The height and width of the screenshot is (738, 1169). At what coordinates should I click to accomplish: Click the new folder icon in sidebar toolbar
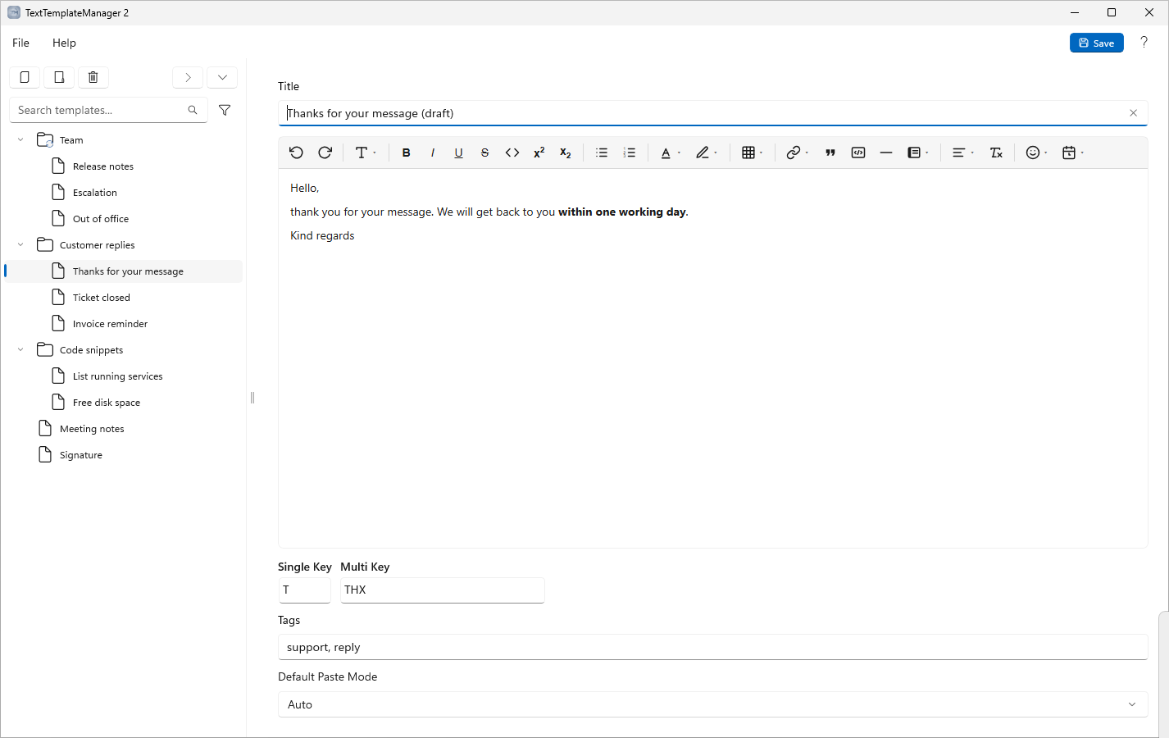point(59,77)
